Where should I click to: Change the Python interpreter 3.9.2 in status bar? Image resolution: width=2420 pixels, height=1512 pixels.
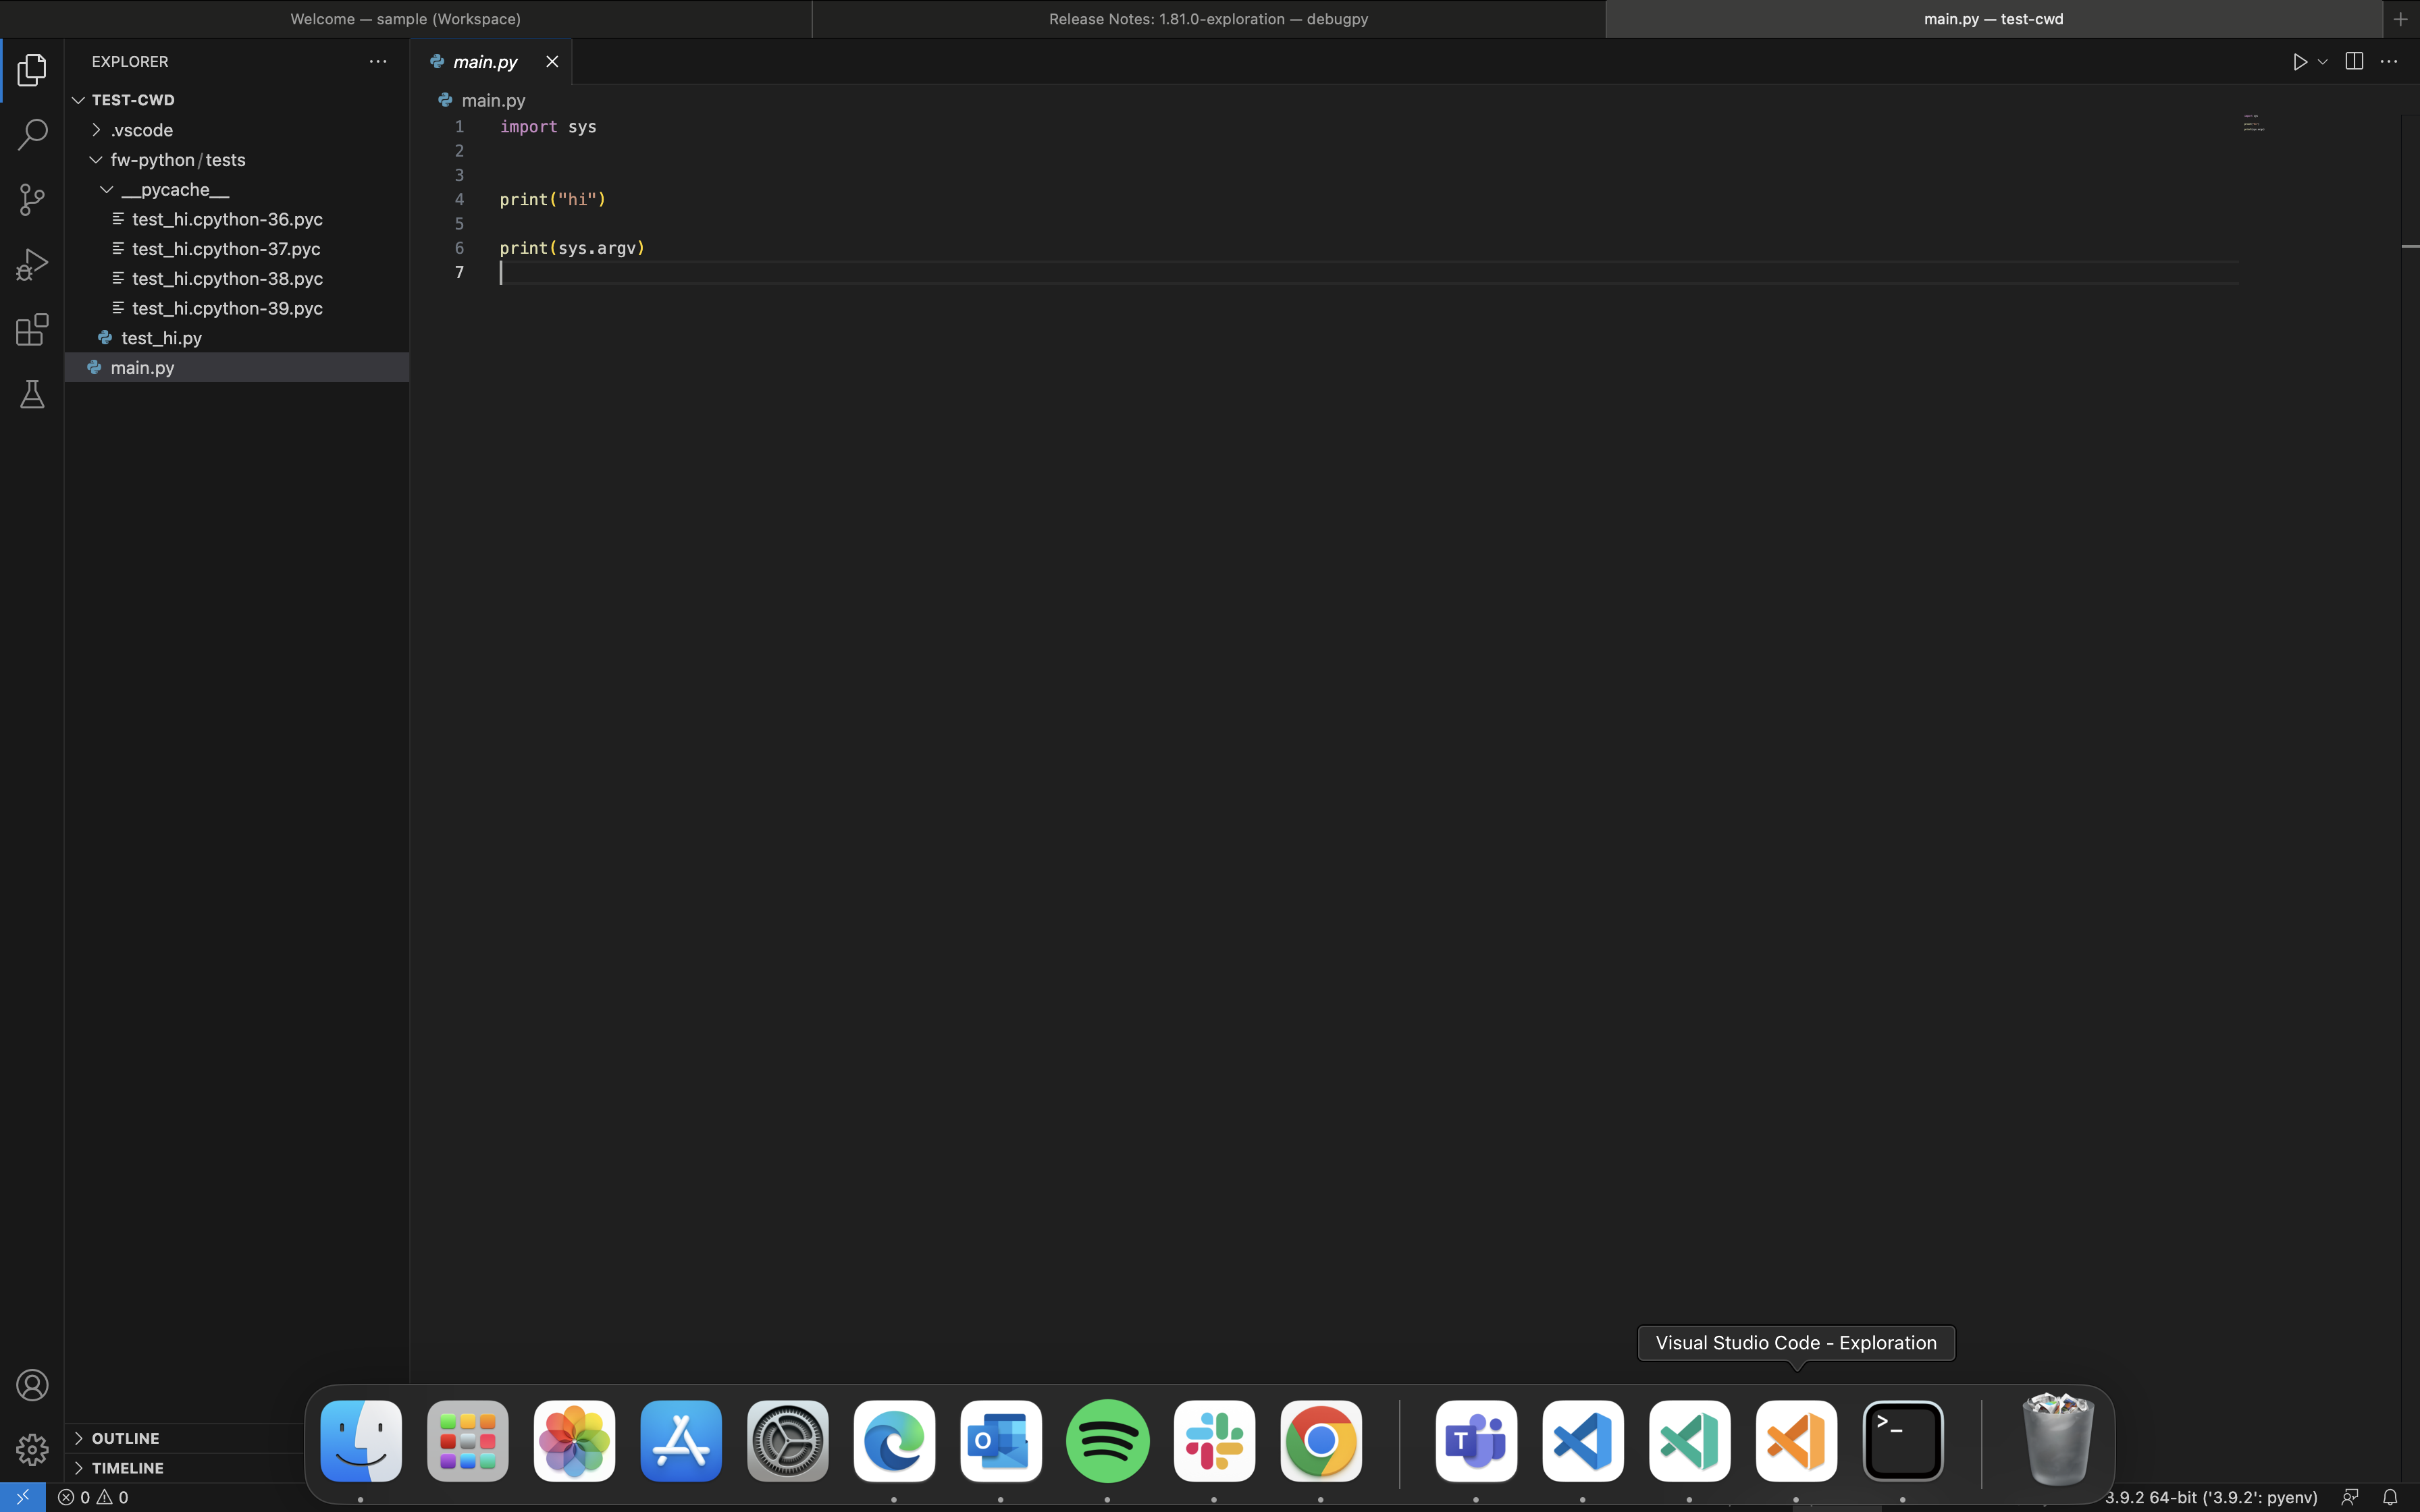[2210, 1497]
